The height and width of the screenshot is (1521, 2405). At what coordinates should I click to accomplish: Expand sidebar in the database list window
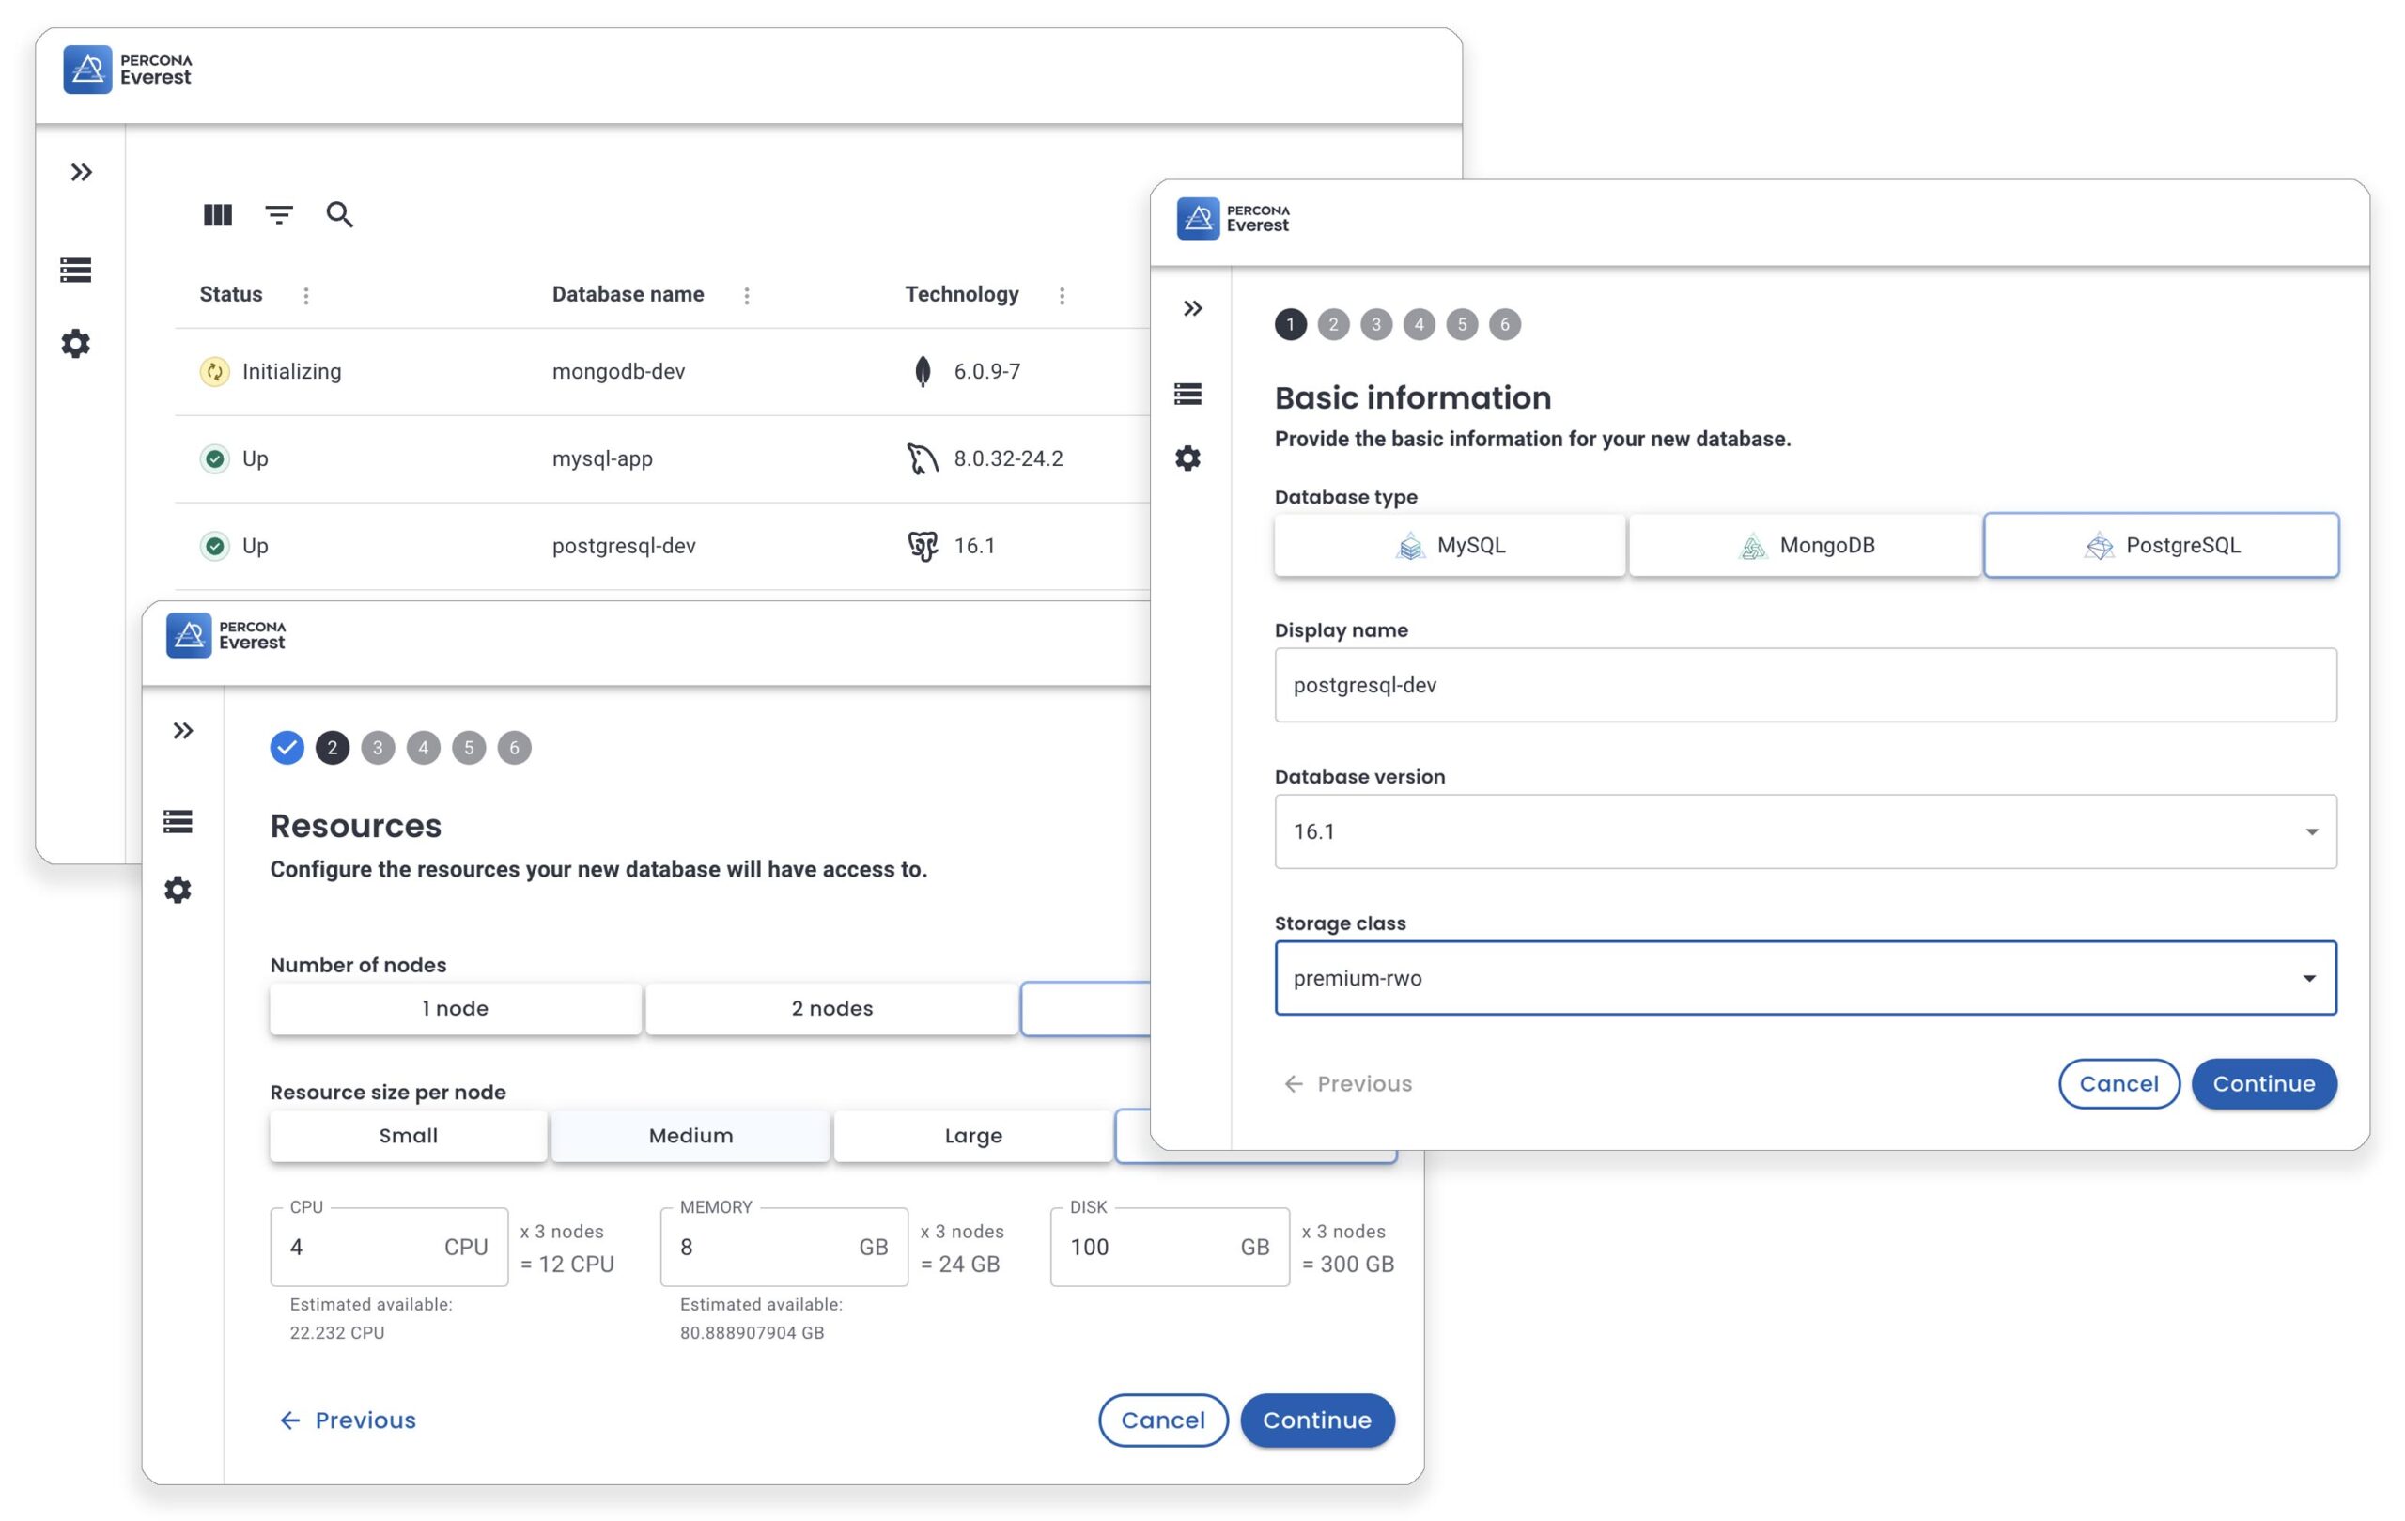[x=82, y=173]
